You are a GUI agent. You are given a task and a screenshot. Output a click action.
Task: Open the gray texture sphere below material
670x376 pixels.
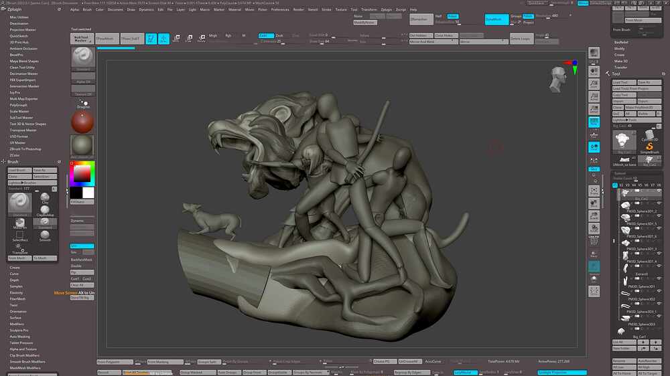tap(82, 146)
